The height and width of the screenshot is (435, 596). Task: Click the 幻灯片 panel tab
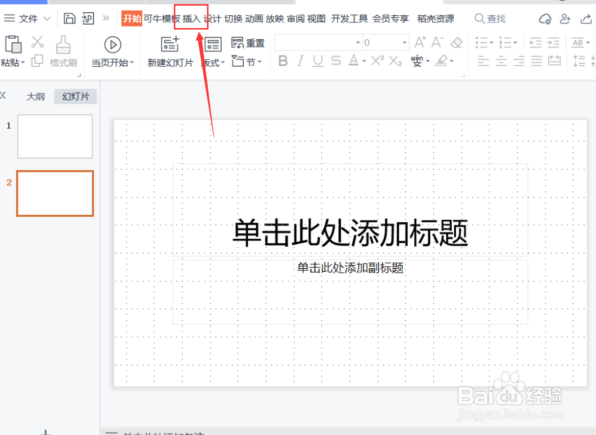tap(75, 96)
